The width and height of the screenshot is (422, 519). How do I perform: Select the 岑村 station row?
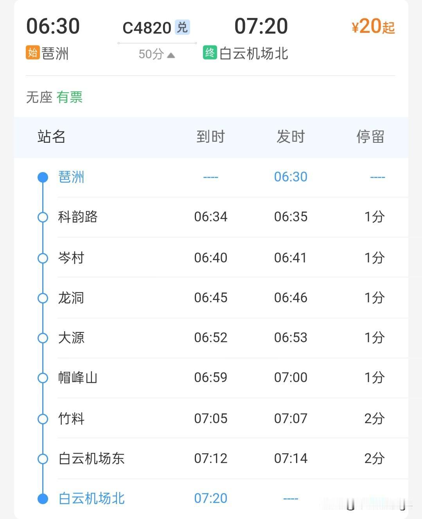(x=211, y=258)
